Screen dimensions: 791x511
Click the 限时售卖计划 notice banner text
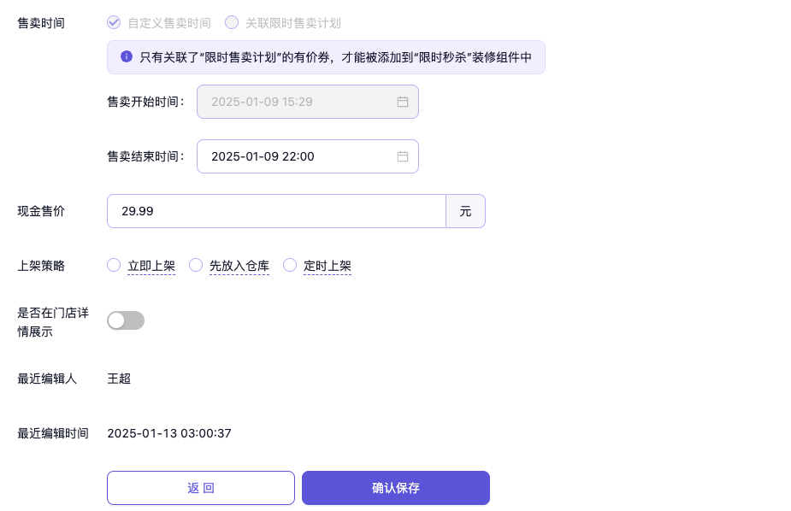click(x=335, y=57)
